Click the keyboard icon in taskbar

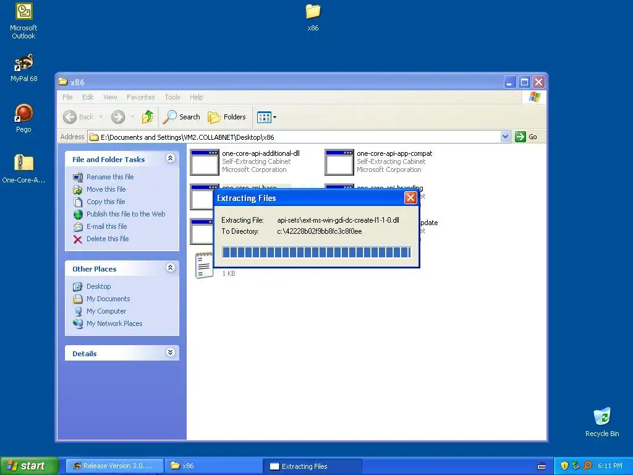coord(542,466)
